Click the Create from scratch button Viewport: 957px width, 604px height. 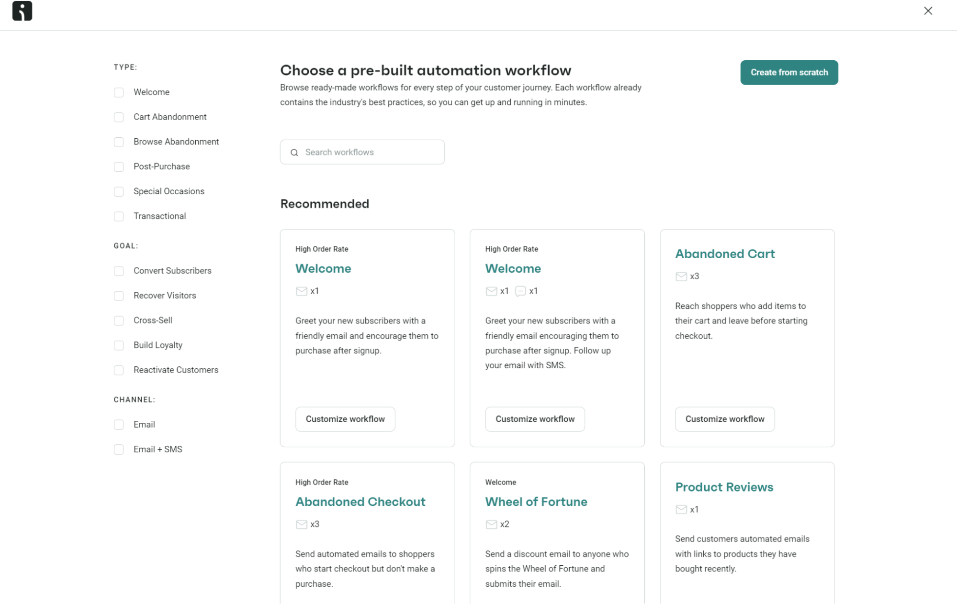click(789, 72)
